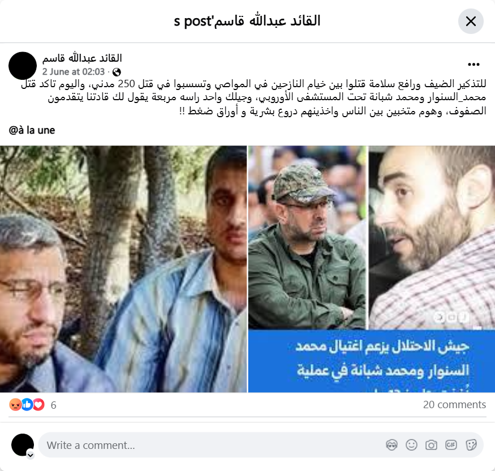The image size is (495, 471).
Task: Open the sticker picker in comment box
Action: [471, 445]
